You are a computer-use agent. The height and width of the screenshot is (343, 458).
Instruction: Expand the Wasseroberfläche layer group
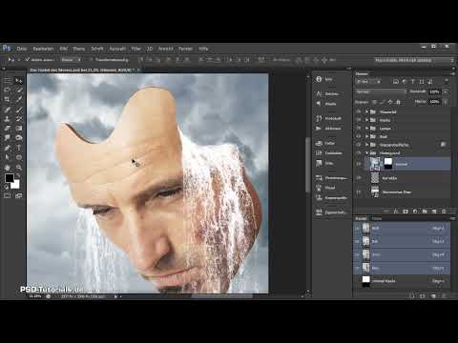[366, 145]
